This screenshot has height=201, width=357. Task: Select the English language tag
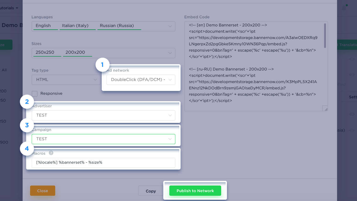[45, 26]
